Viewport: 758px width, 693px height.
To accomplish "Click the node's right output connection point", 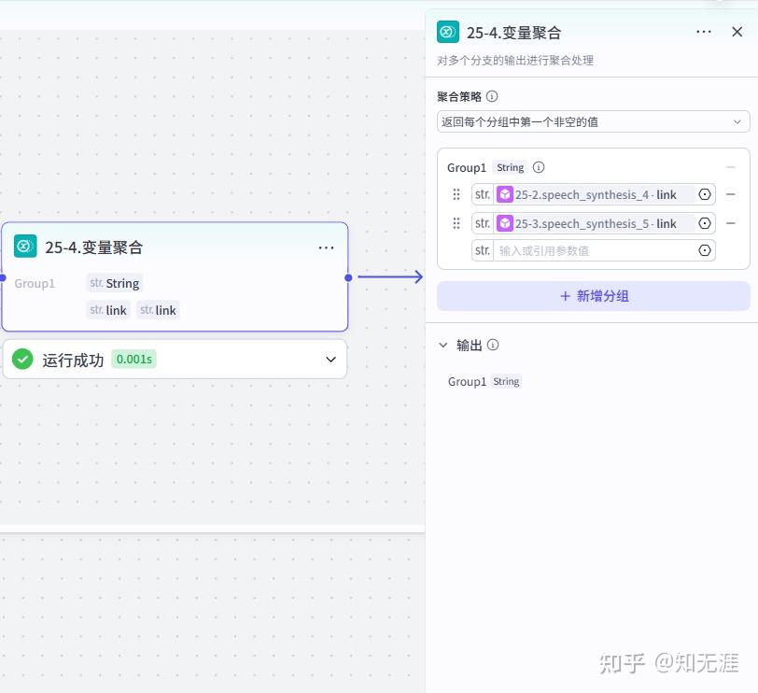I will pos(348,277).
